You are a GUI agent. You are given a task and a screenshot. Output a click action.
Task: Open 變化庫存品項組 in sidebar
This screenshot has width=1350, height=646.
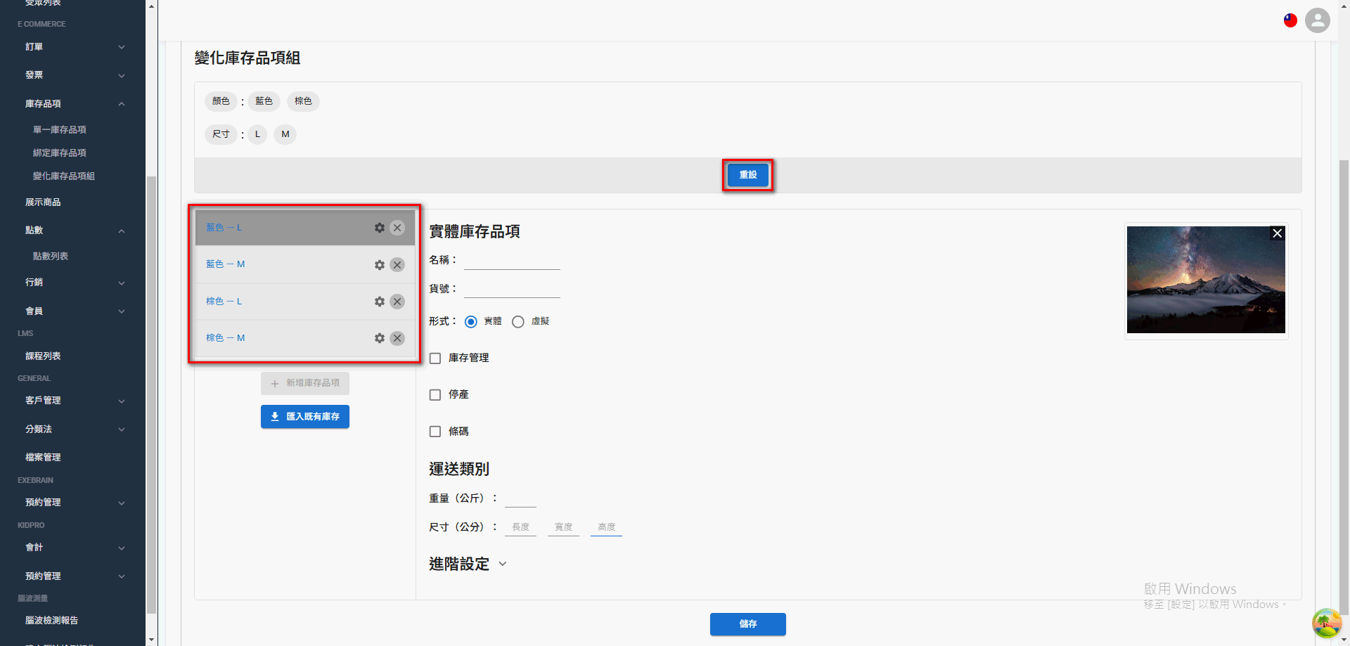tap(64, 176)
